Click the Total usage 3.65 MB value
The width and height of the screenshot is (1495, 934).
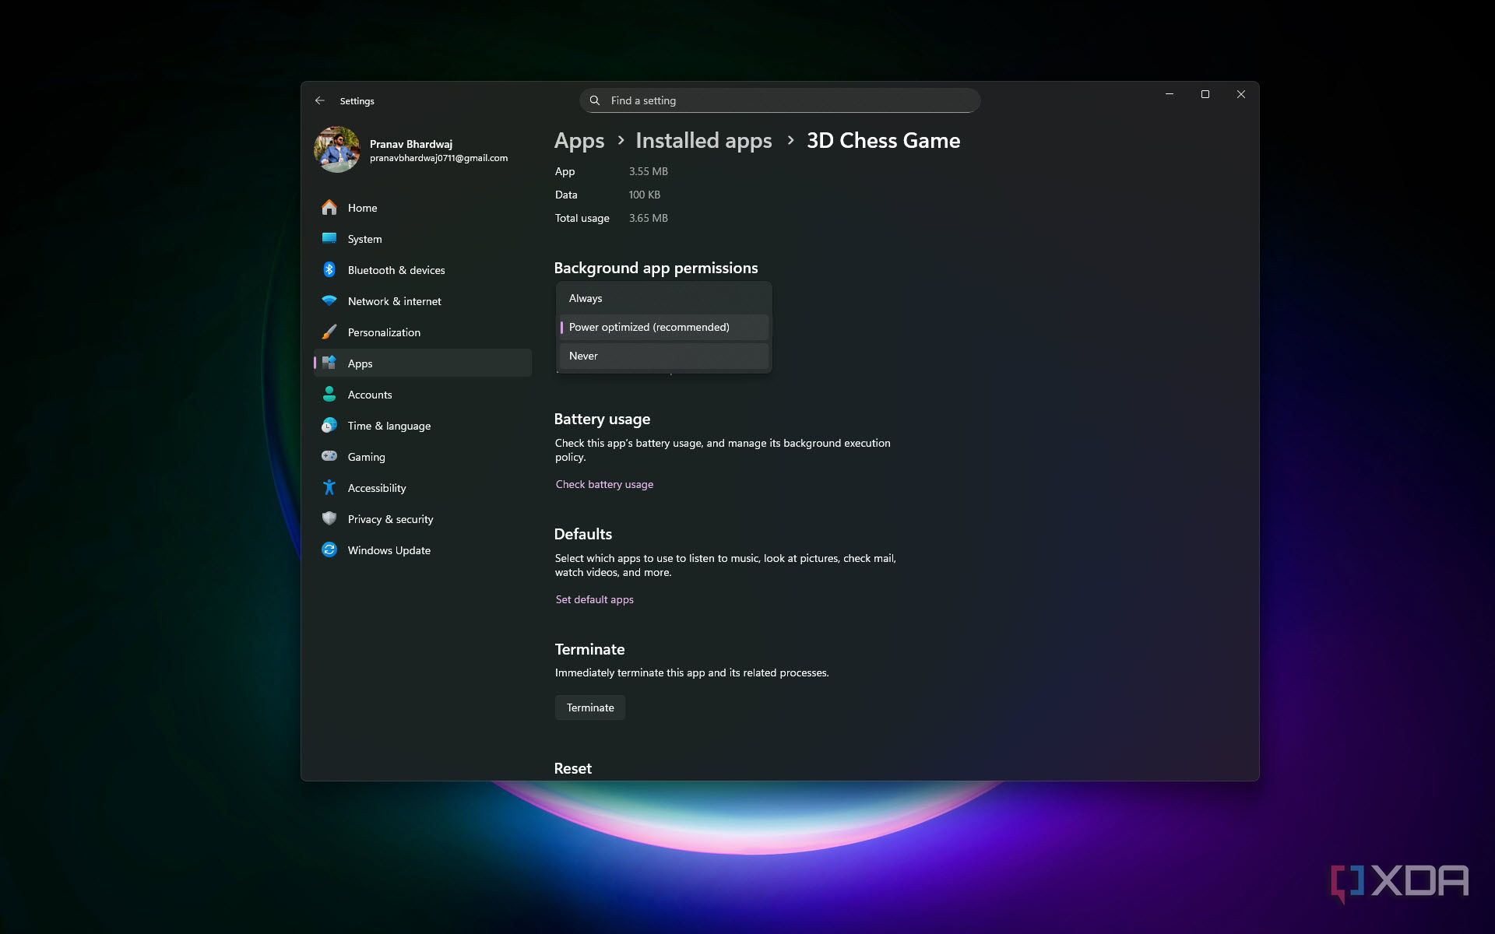coord(648,218)
